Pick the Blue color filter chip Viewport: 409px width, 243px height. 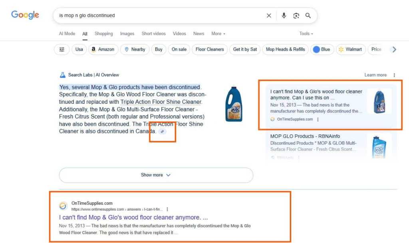(x=322, y=49)
